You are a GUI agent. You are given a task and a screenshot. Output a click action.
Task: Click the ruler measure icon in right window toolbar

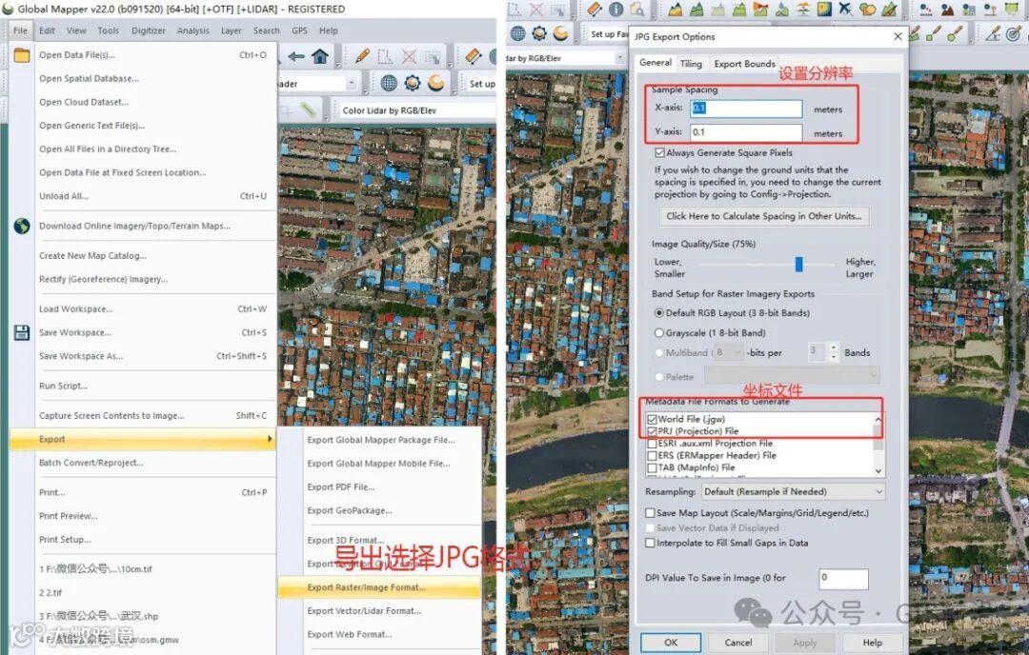pyautogui.click(x=594, y=10)
